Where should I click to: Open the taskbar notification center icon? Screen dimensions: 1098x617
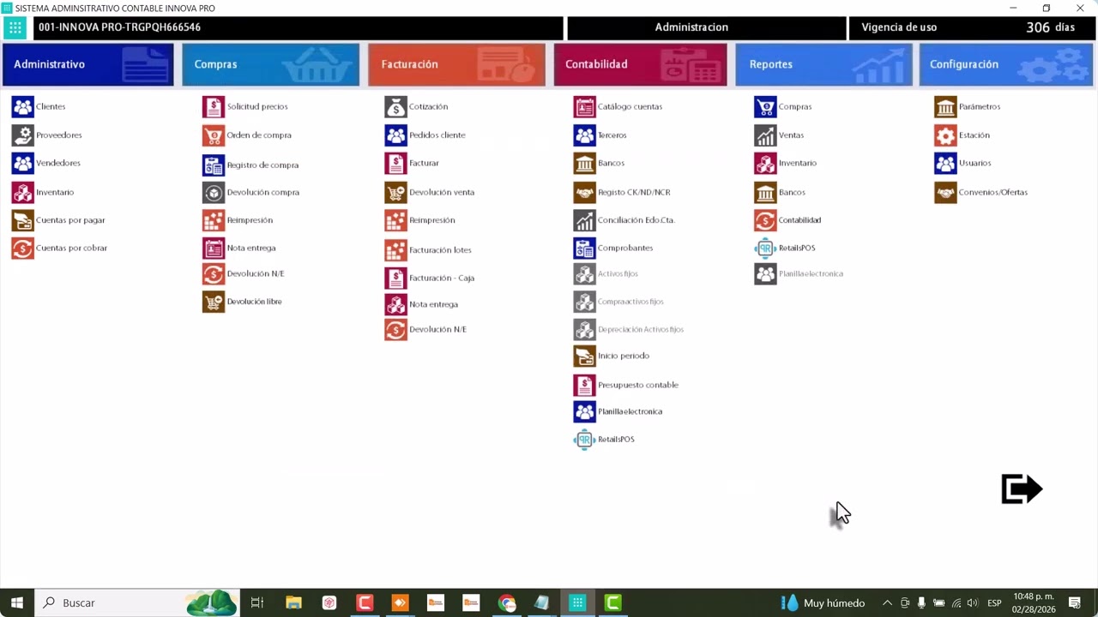[1074, 603]
